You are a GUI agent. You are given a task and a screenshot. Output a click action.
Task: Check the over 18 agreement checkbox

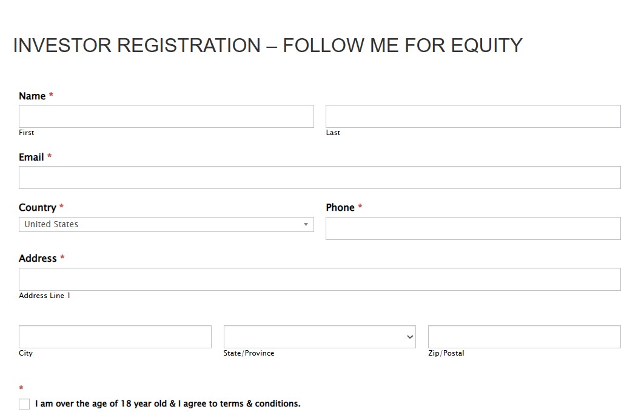24,404
